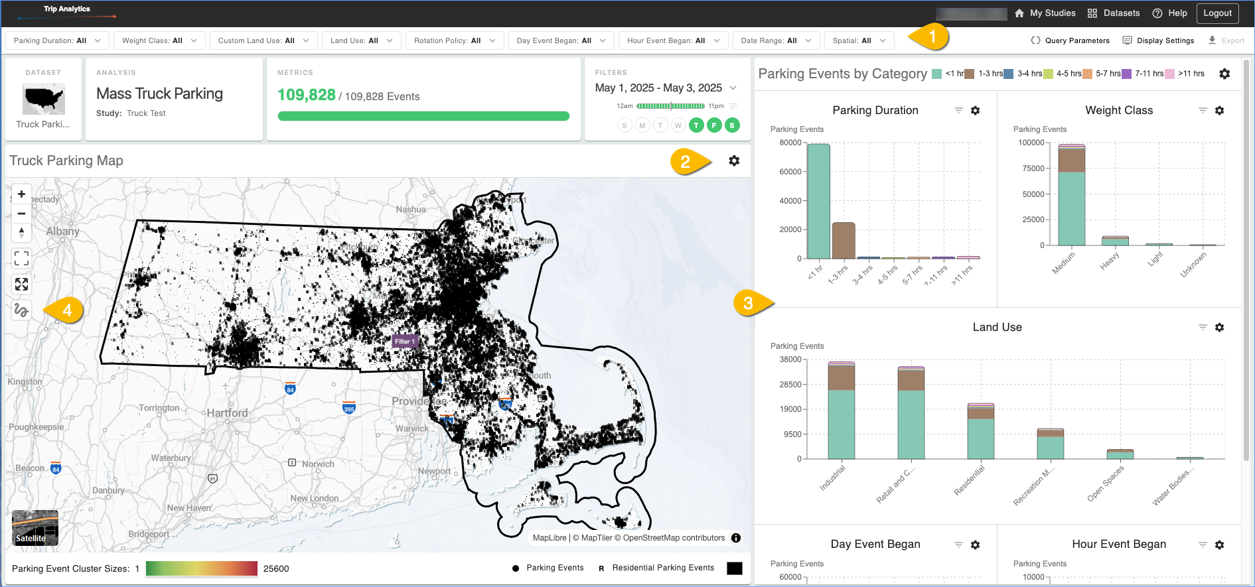Open the Rotation Policy filter dropdown

pos(455,40)
